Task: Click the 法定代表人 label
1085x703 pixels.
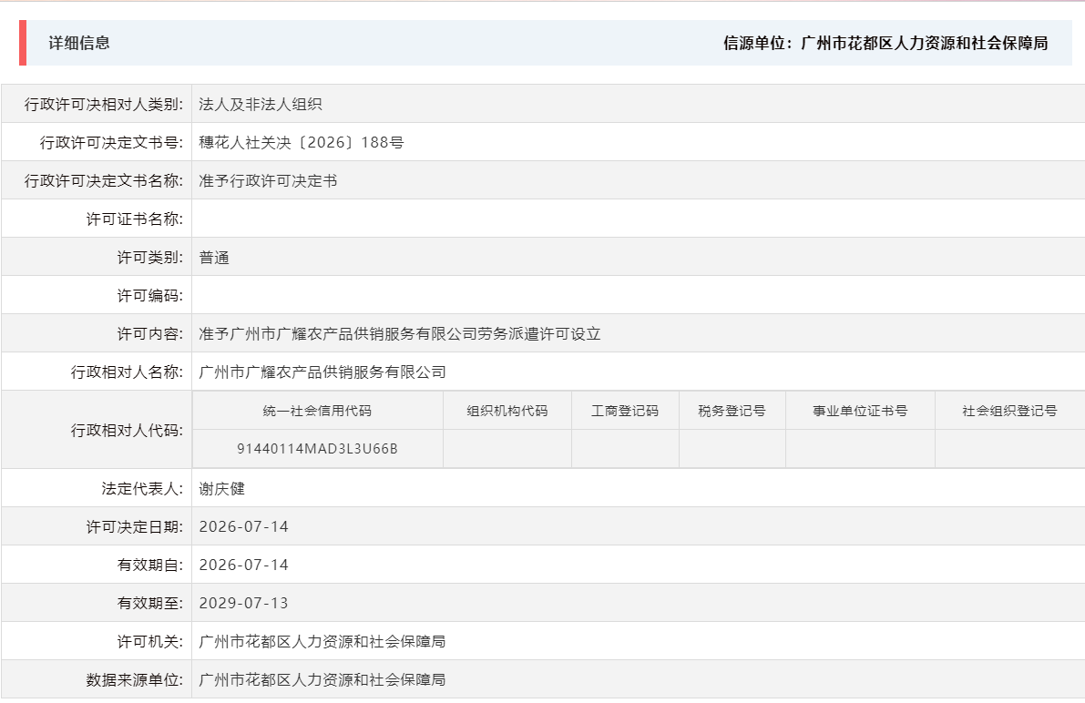Action: [142, 488]
